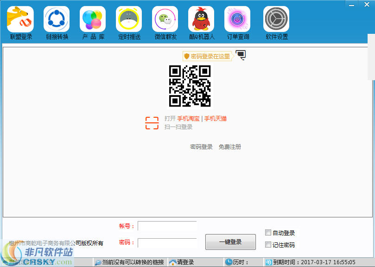Focus the 帐号 input field
The image size is (375, 267).
(x=167, y=226)
